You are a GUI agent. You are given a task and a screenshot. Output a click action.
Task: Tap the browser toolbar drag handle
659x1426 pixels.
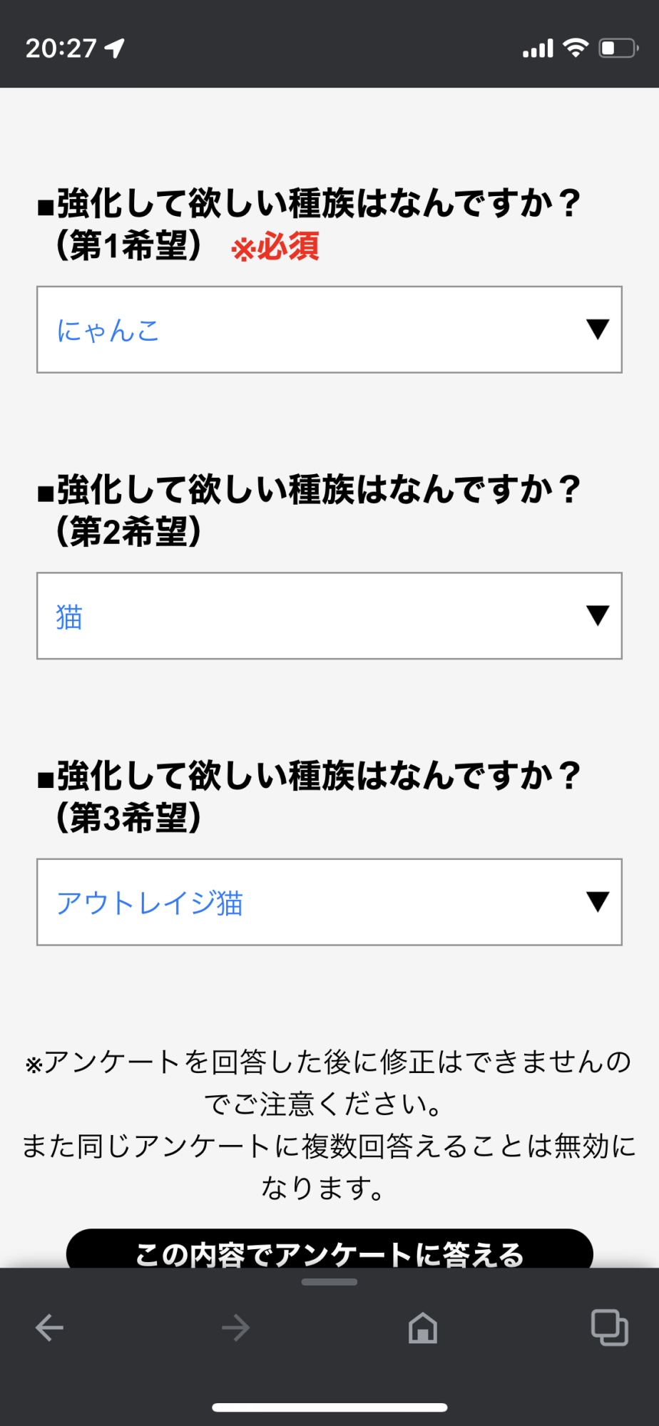tap(329, 1282)
